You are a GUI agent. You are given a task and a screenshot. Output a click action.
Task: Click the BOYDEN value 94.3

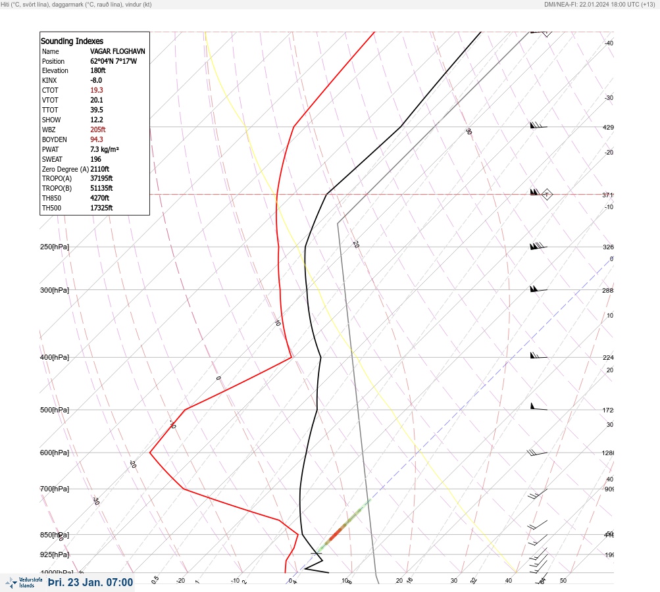coord(96,139)
